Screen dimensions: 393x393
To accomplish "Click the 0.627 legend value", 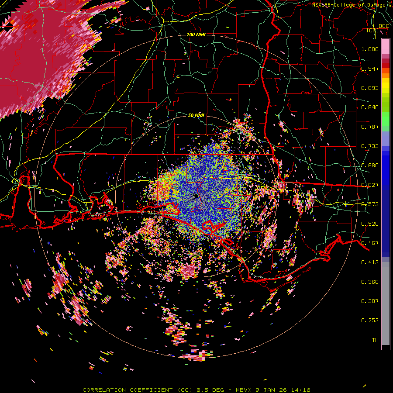I will click(370, 185).
